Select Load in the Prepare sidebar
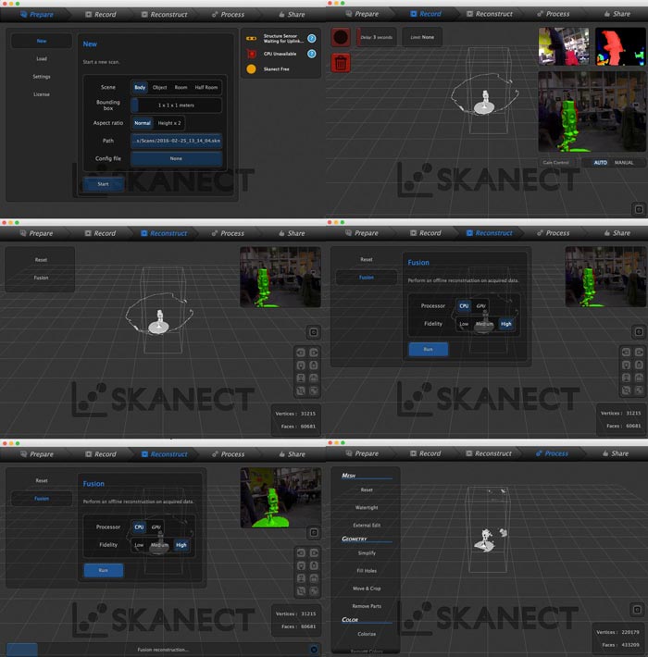648x657 pixels. (x=42, y=58)
